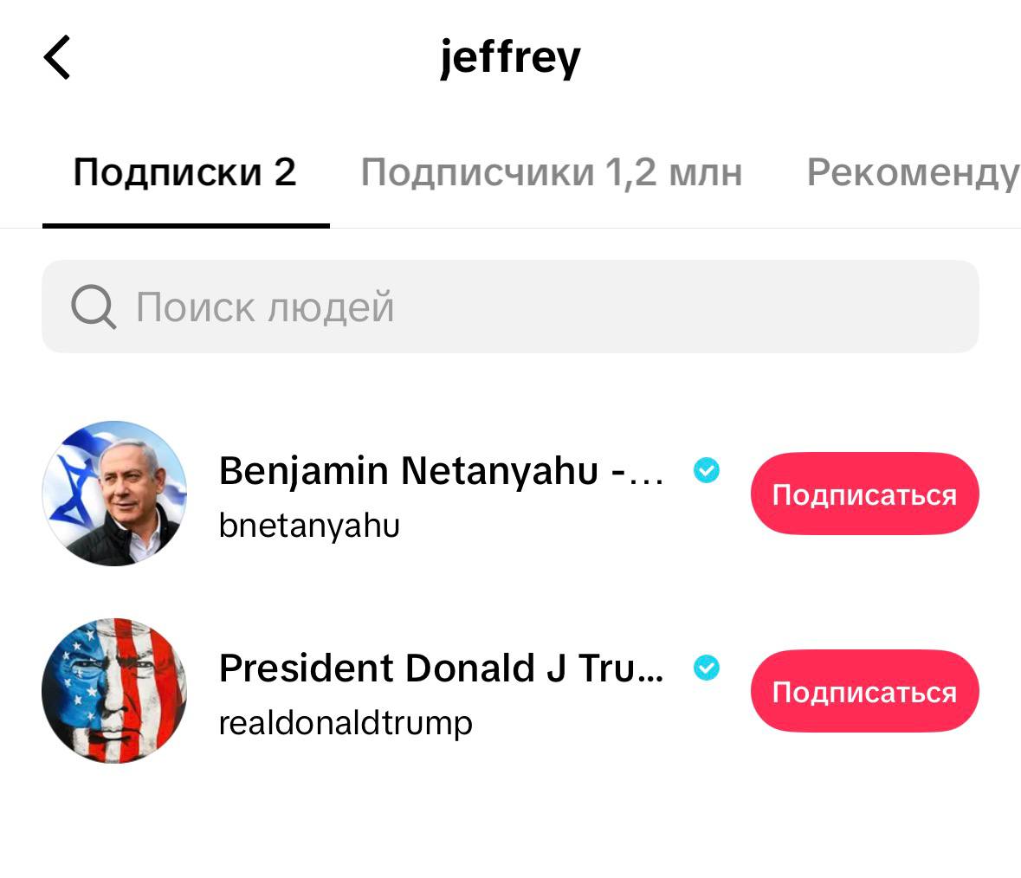Tap the jeffrey page title
This screenshot has width=1021, height=878.
click(510, 58)
